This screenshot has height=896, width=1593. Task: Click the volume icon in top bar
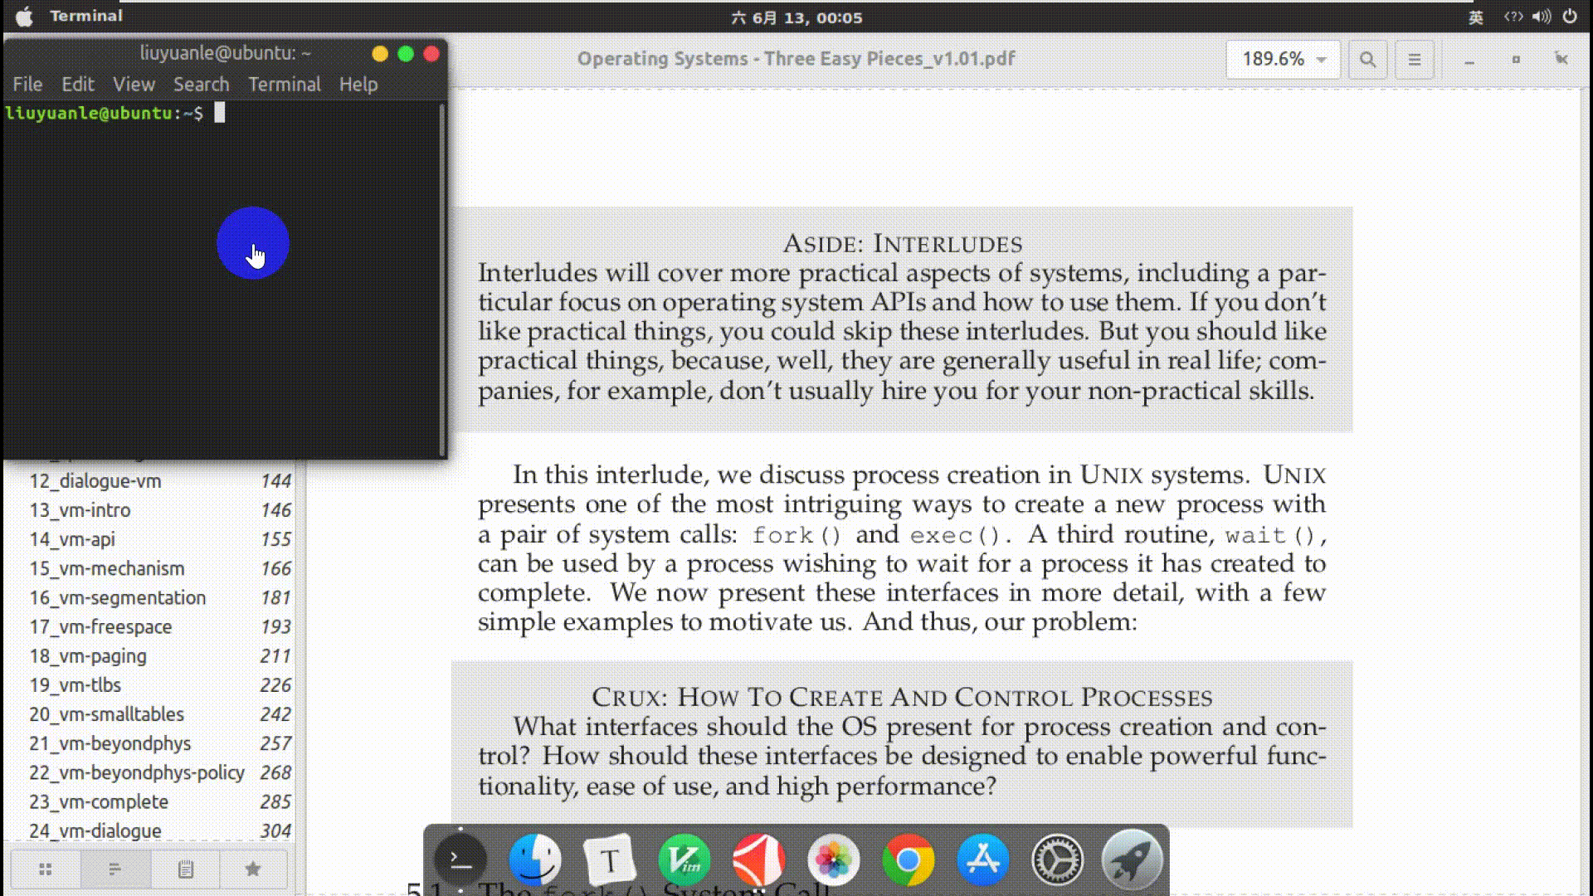pos(1542,17)
